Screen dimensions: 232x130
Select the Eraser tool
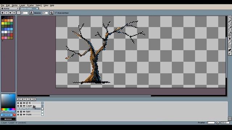[229, 25]
